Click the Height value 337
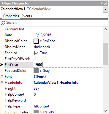The width and height of the screenshot is (109, 114). [x=37, y=88]
